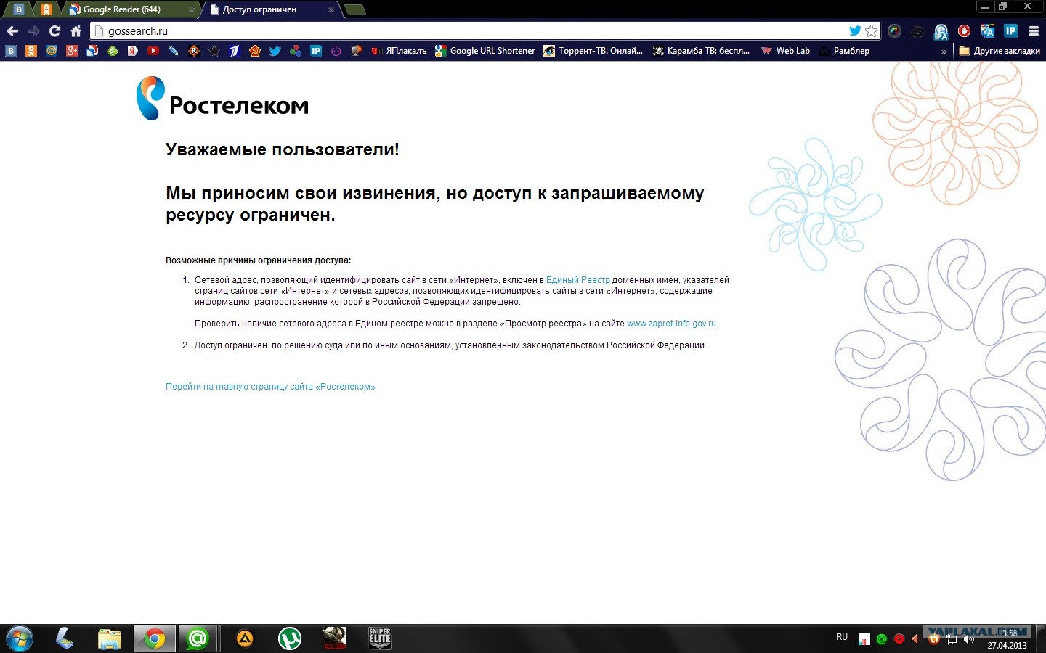Open the IP bookmark in bookmarks bar
This screenshot has width=1046, height=653.
pos(316,51)
